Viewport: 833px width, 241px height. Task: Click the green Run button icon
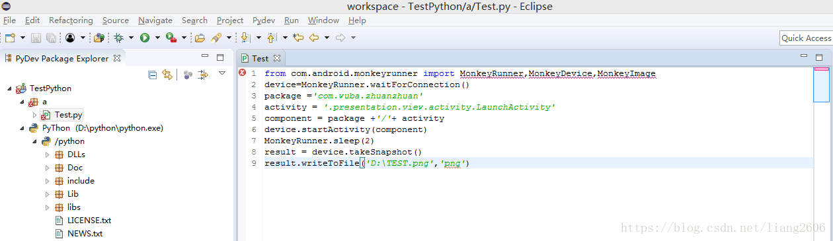pos(144,38)
